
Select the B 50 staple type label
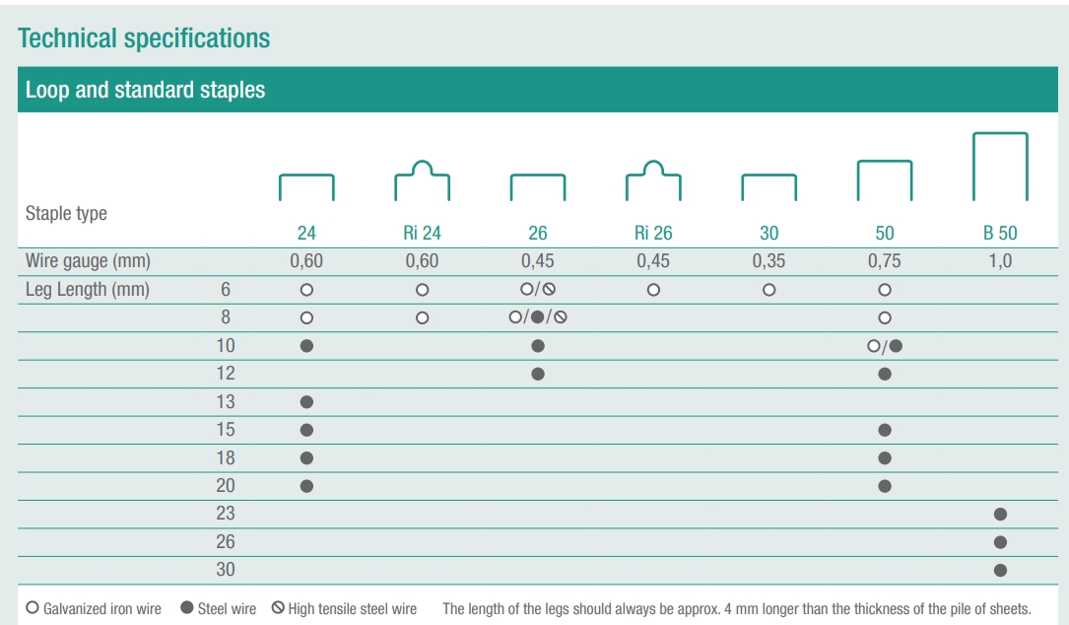tap(1000, 234)
